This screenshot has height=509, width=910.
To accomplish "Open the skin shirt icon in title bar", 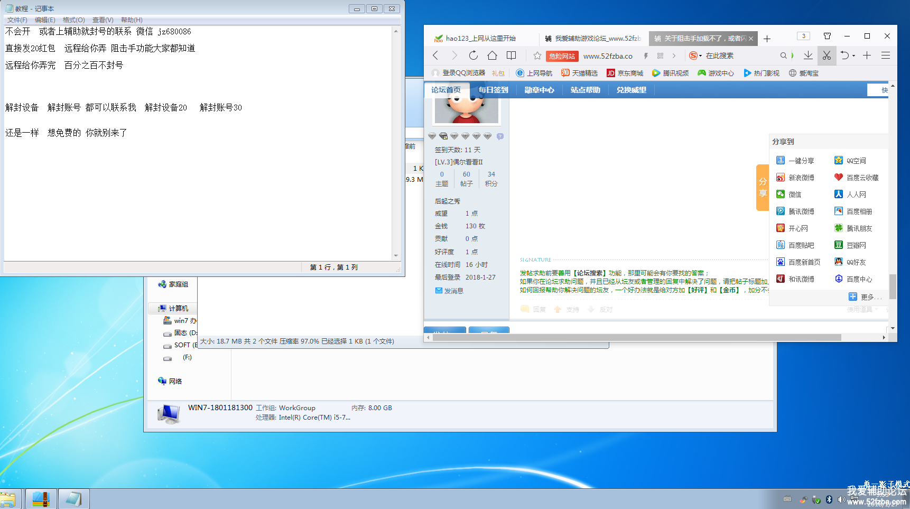I will pos(827,36).
